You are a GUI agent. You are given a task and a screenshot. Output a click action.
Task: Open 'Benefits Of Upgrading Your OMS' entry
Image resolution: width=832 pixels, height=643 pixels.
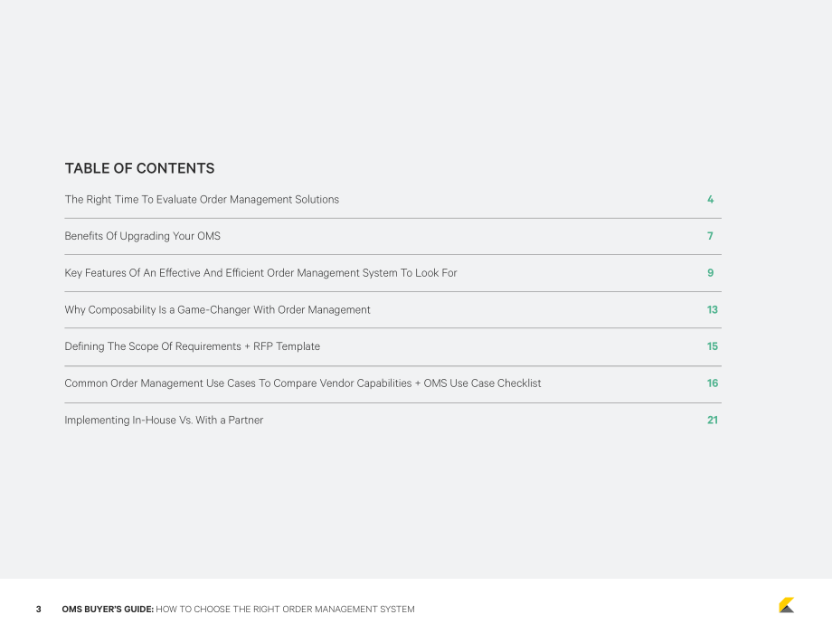coord(142,236)
